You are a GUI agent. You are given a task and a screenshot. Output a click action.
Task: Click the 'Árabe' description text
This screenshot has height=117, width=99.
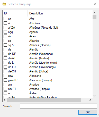coord(33,93)
